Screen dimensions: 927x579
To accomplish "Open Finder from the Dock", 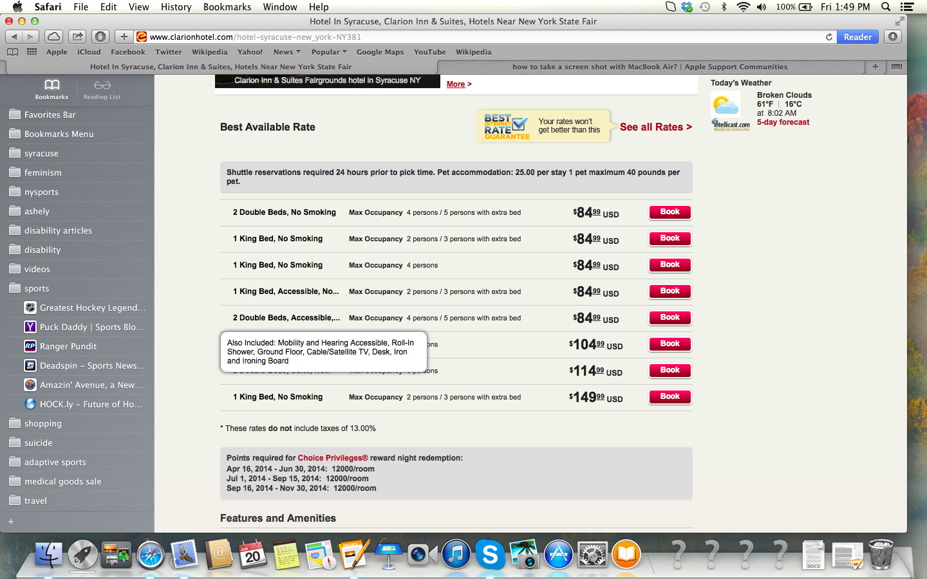I will click(x=49, y=554).
